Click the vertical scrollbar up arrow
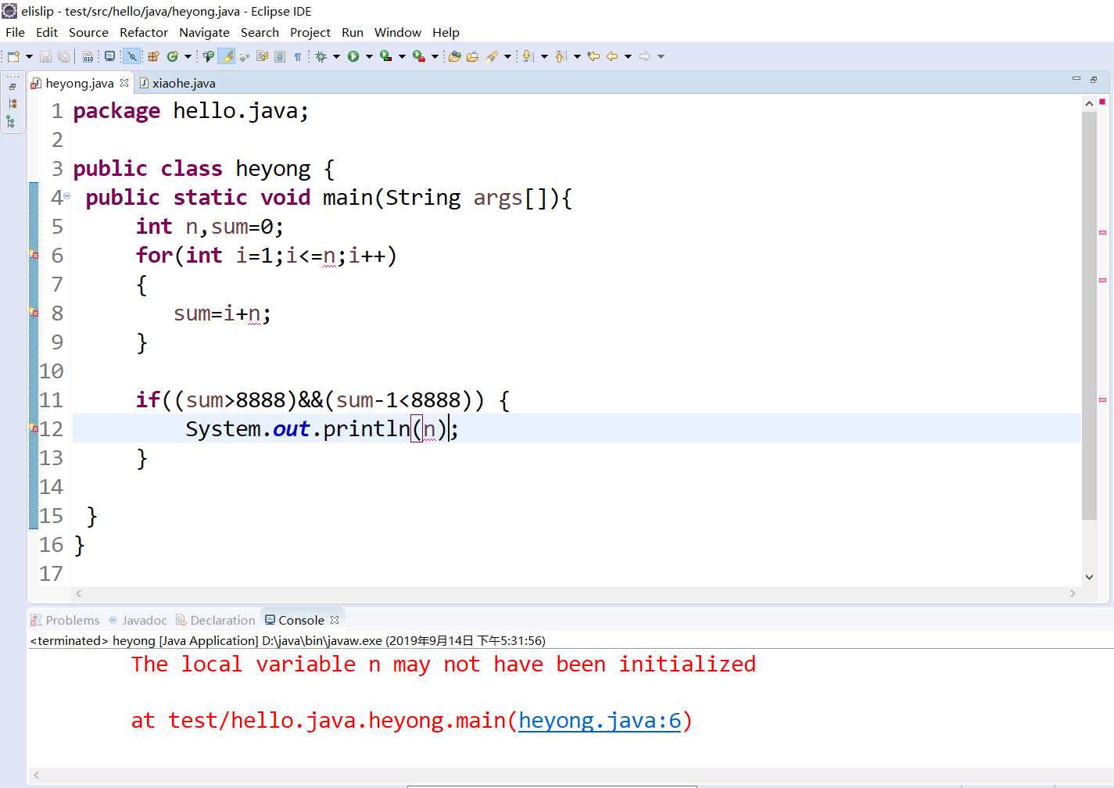The height and width of the screenshot is (788, 1114). pyautogui.click(x=1090, y=103)
